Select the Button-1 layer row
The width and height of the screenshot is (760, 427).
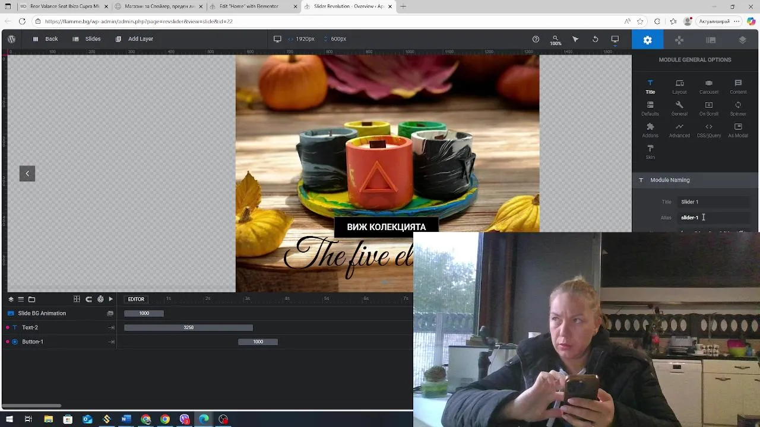tap(59, 342)
